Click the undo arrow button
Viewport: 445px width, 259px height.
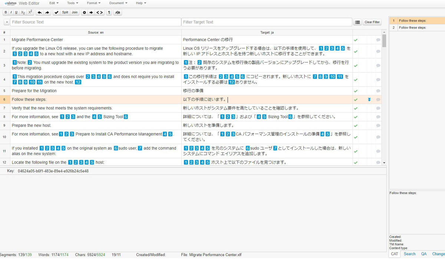(40, 13)
